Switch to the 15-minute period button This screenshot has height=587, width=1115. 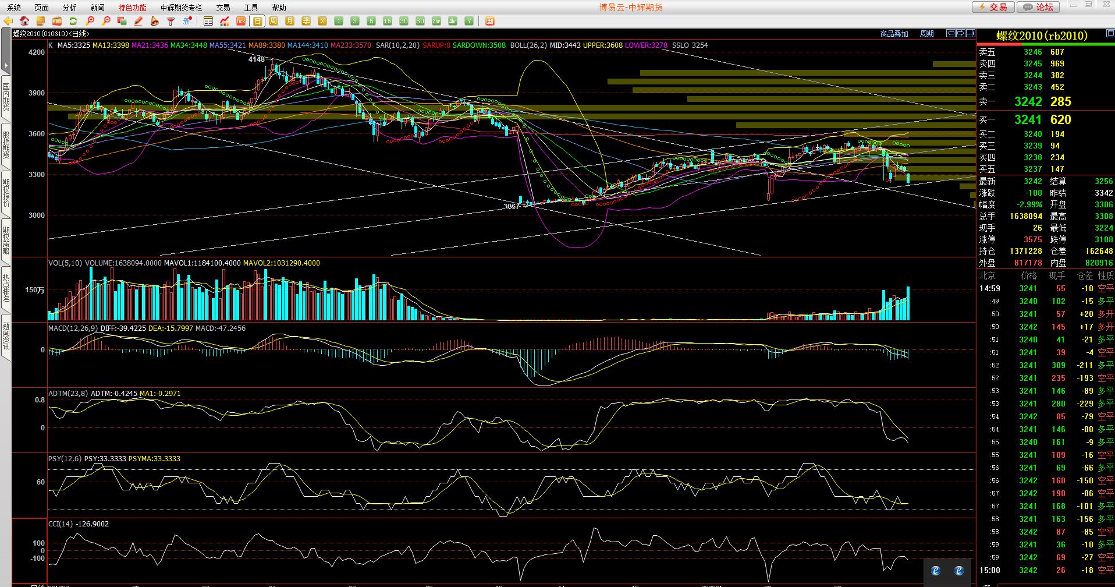[388, 22]
